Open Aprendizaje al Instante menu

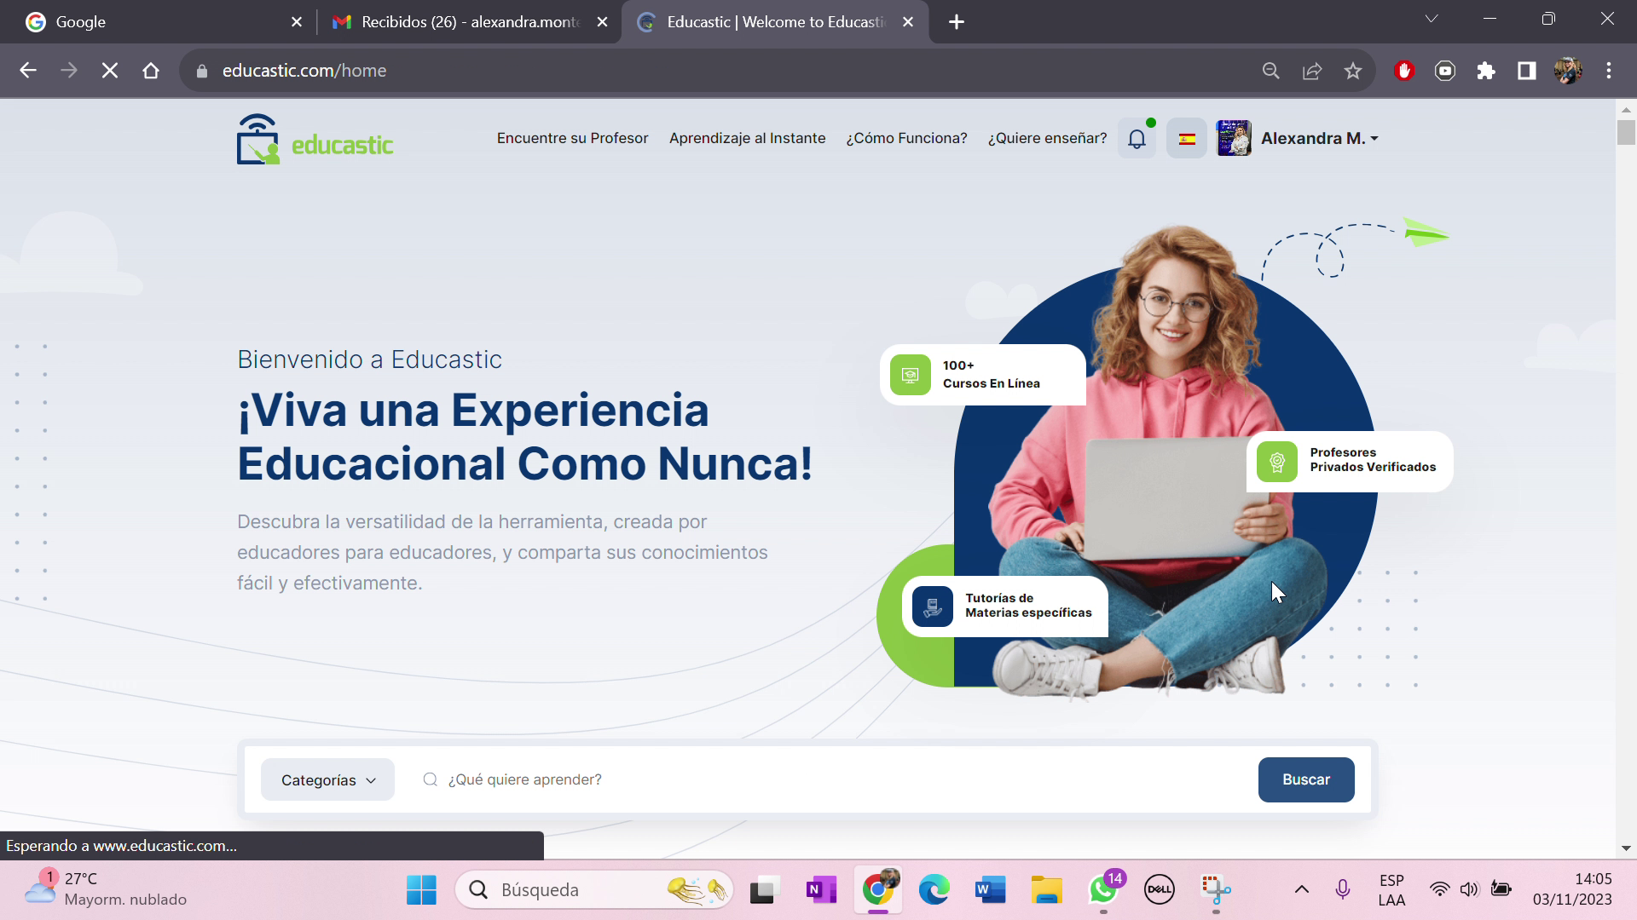point(747,138)
